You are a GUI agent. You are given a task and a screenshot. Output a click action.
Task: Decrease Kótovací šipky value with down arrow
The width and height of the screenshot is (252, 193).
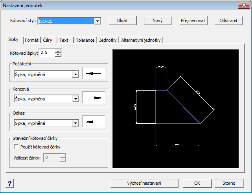(58, 55)
